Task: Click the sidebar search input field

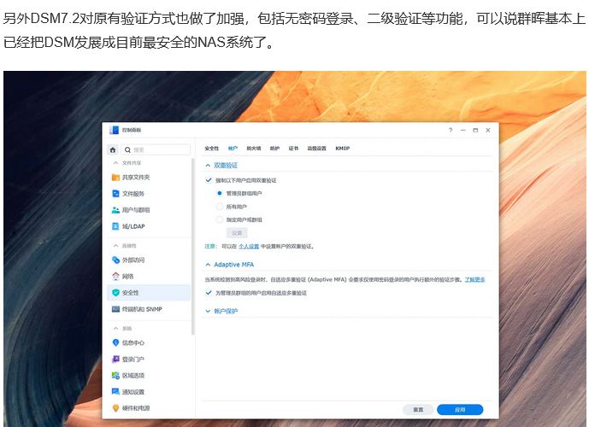Action: pos(156,149)
